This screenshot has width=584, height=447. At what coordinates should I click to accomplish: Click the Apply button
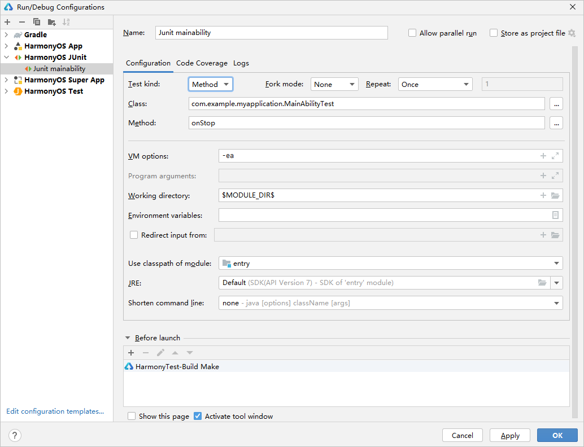pyautogui.click(x=510, y=436)
